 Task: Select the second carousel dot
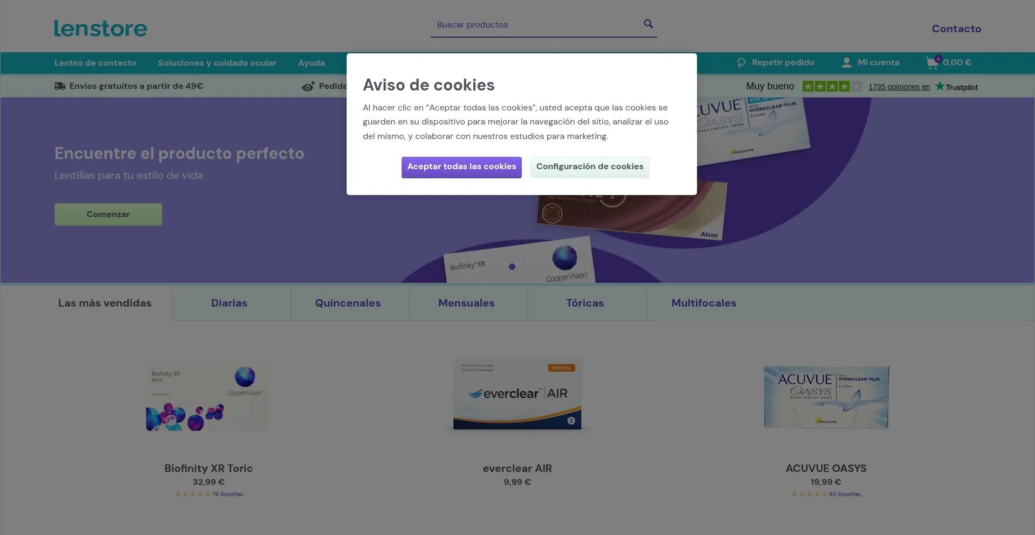coord(522,267)
